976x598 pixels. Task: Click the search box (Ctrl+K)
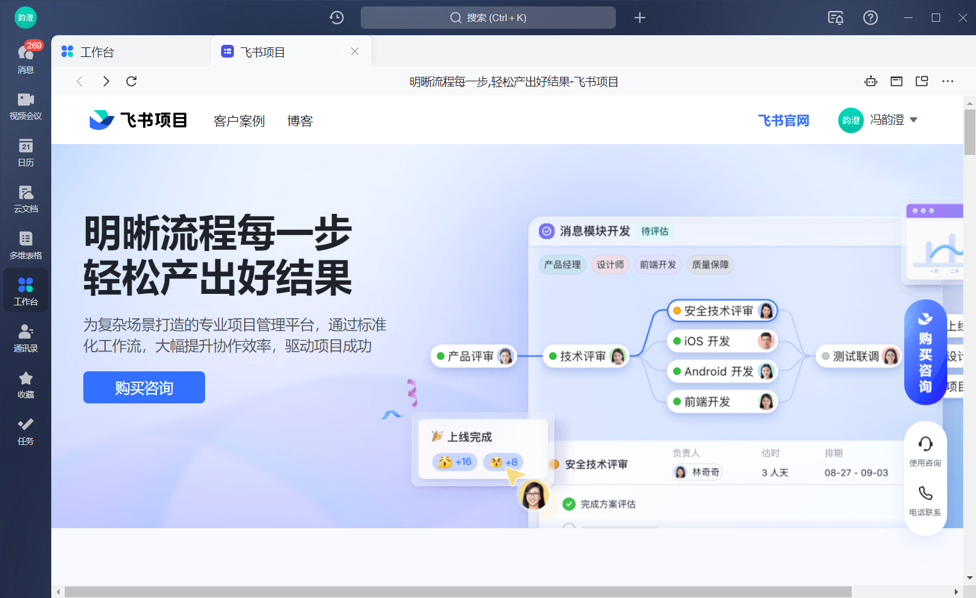pos(488,17)
